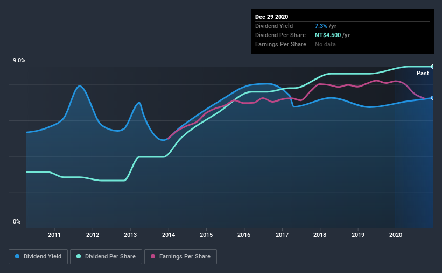Toggle the Dividend Per Share legend button

click(106, 257)
